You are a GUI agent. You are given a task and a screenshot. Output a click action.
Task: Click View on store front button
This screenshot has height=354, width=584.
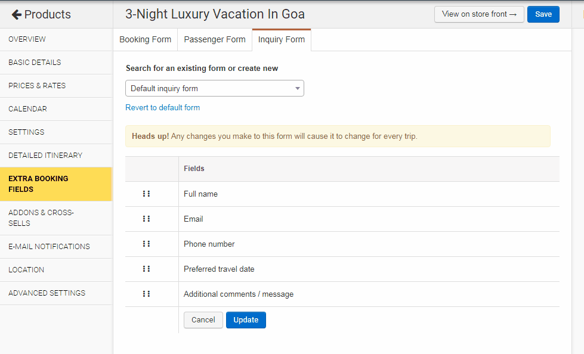[x=479, y=14]
